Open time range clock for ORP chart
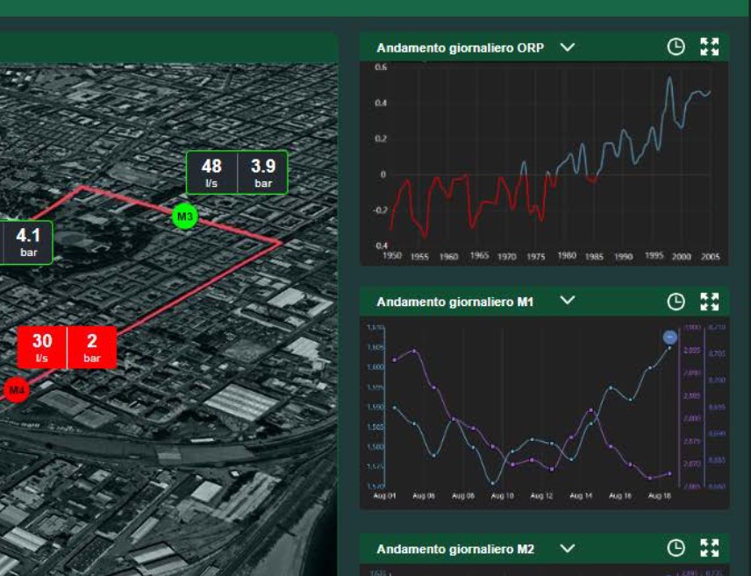This screenshot has height=576, width=751. click(676, 47)
